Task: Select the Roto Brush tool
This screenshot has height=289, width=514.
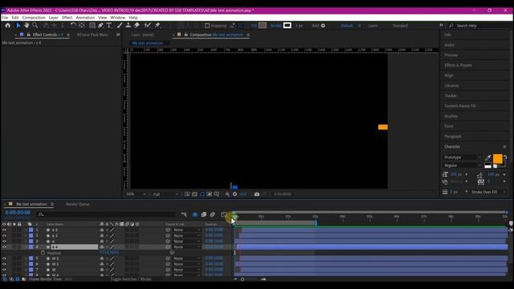Action: [148, 25]
